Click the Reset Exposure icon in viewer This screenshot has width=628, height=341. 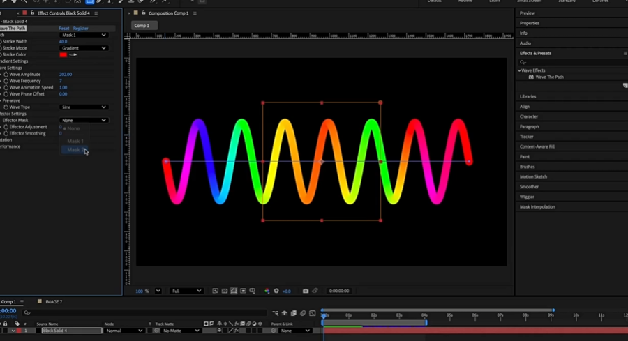tap(276, 291)
